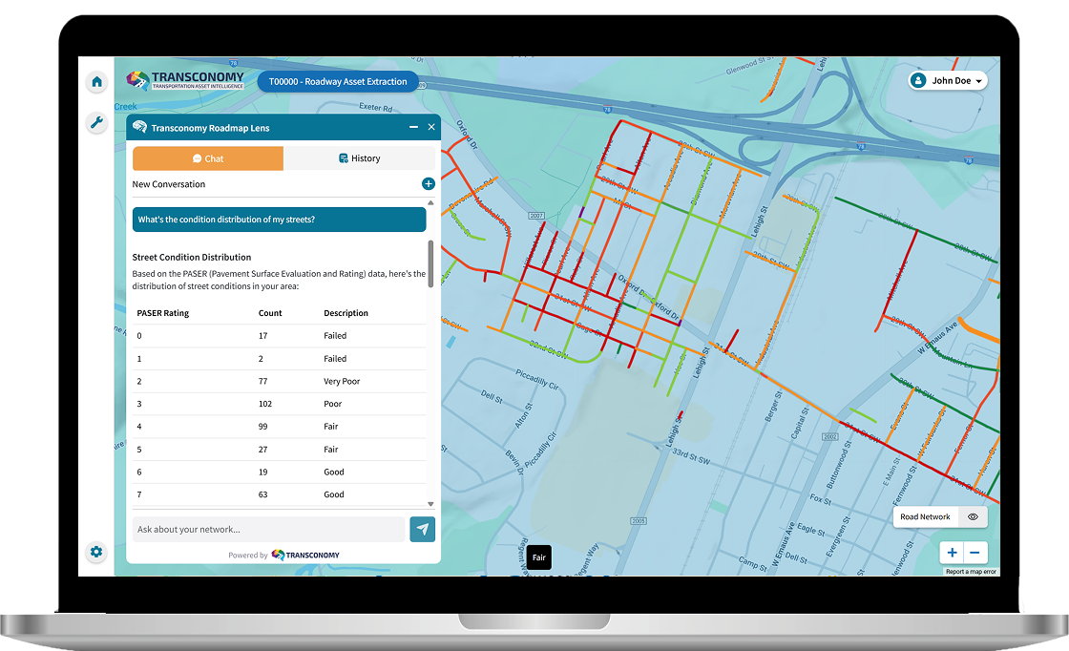Click the Home icon in left sidebar
Viewport: 1069px width, 651px height.
tap(96, 82)
